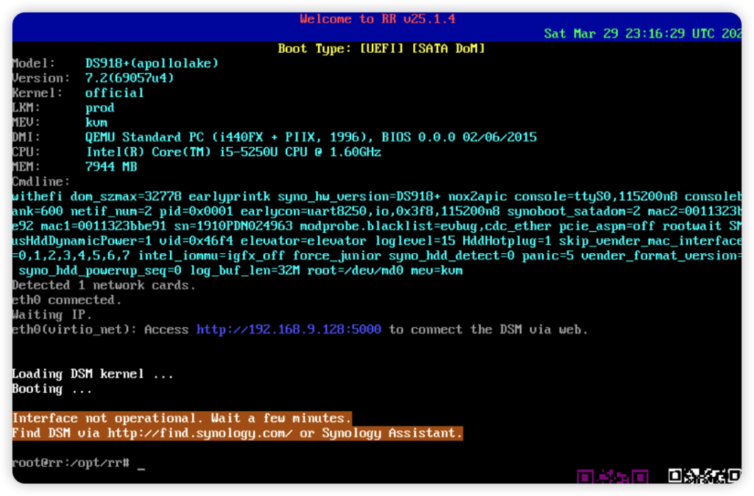Open the http://192.168.9.128:5000 DSM link
Screen dimensions: 754x496
pyautogui.click(x=289, y=330)
